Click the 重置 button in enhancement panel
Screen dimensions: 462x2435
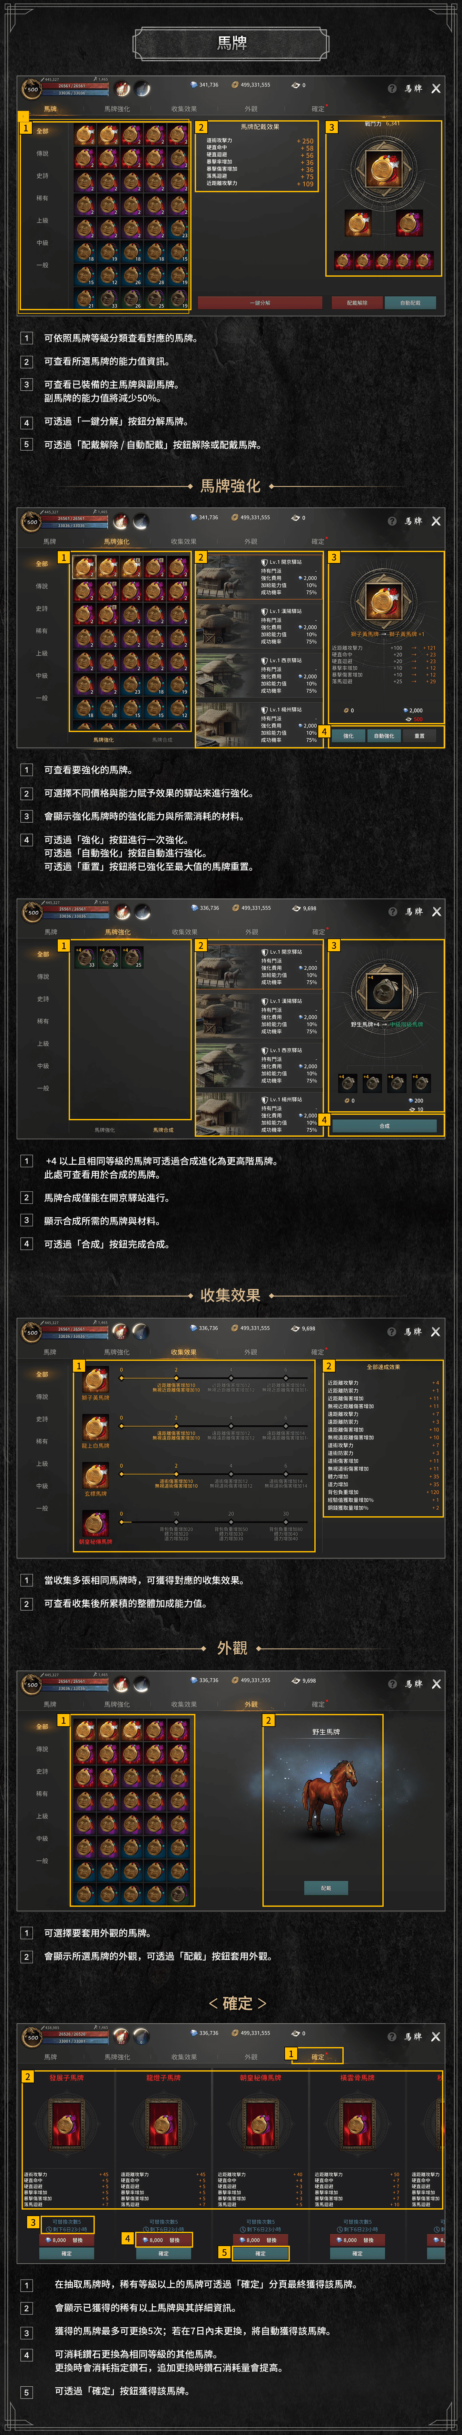click(x=419, y=736)
